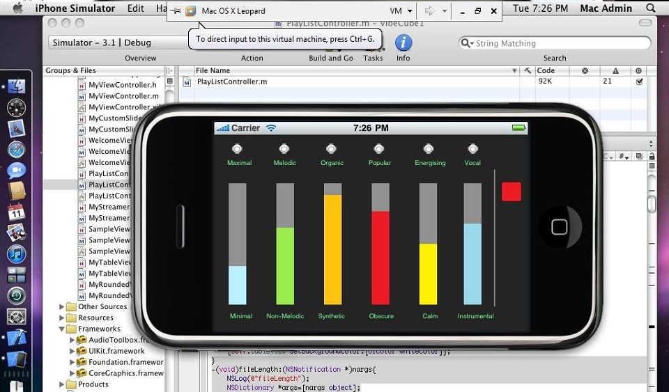Click the editor lock icon

click(x=652, y=157)
